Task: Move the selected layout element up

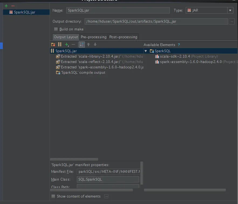Action: tap(88, 44)
